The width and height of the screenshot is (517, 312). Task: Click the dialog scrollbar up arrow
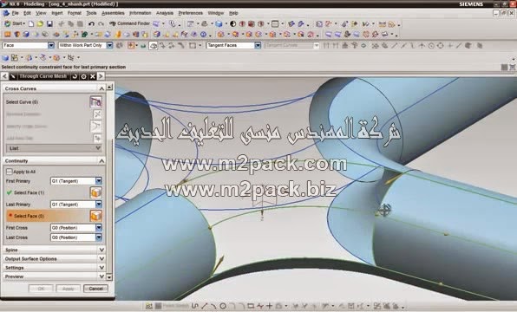tap(109, 87)
